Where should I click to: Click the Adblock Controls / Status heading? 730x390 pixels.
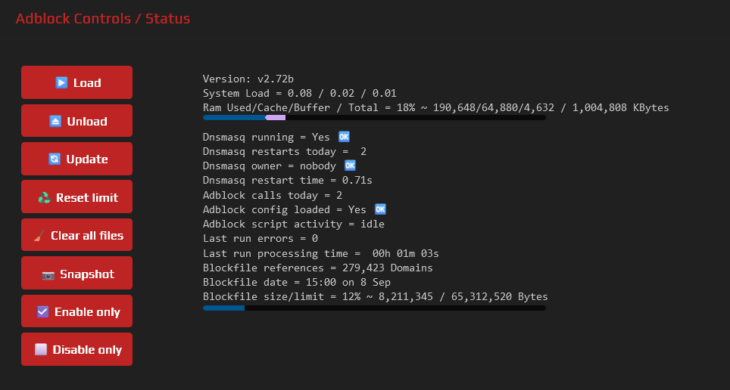(x=103, y=19)
